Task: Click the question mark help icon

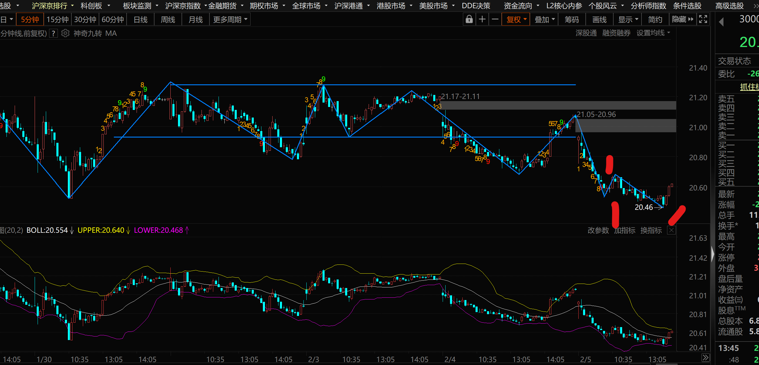Action: point(53,33)
